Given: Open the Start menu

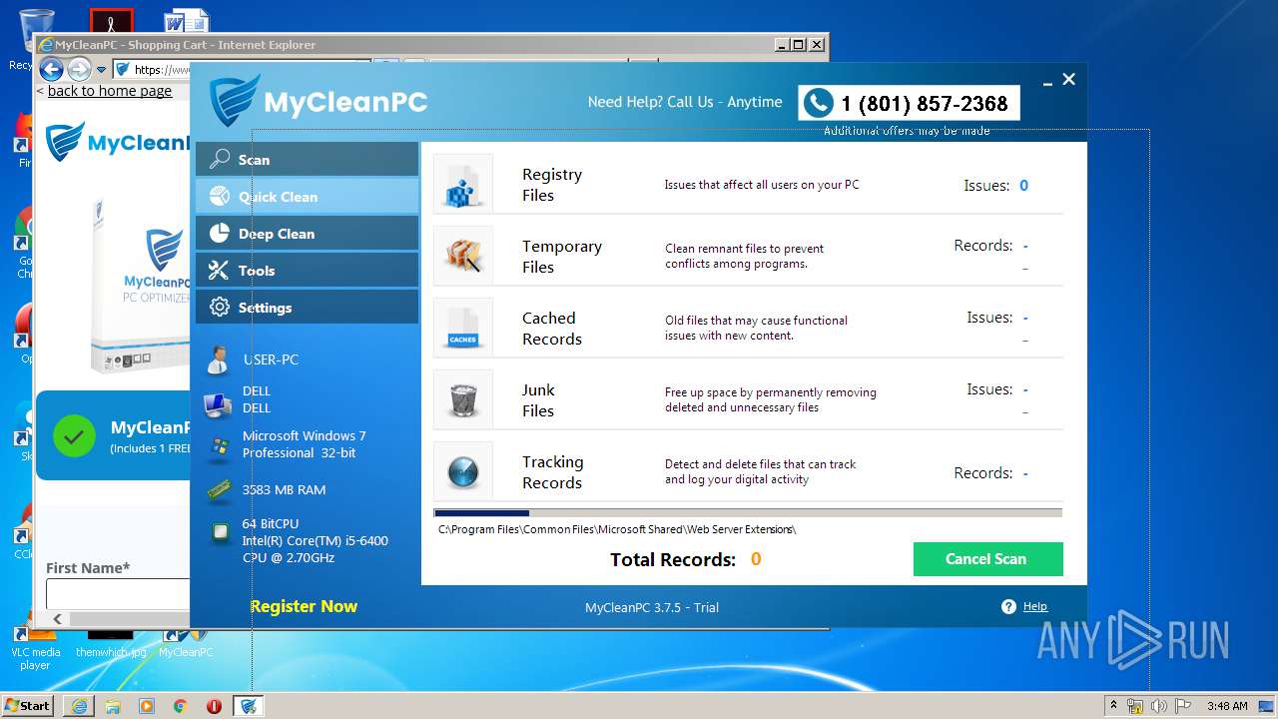Looking at the screenshot, I should [28, 705].
